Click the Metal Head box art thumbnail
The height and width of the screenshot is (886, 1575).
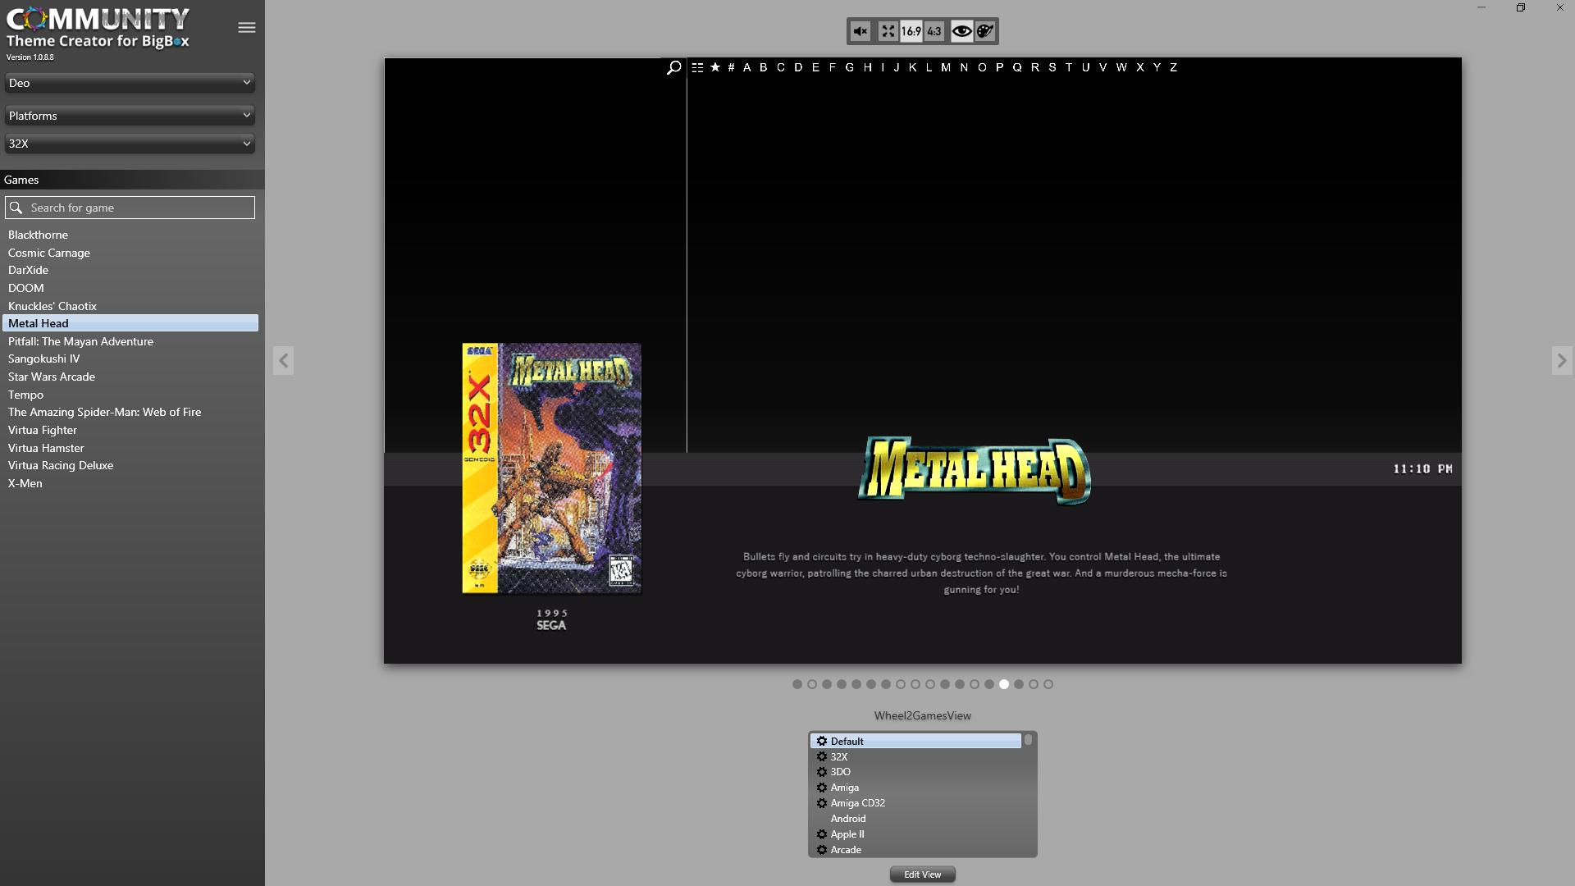551,468
